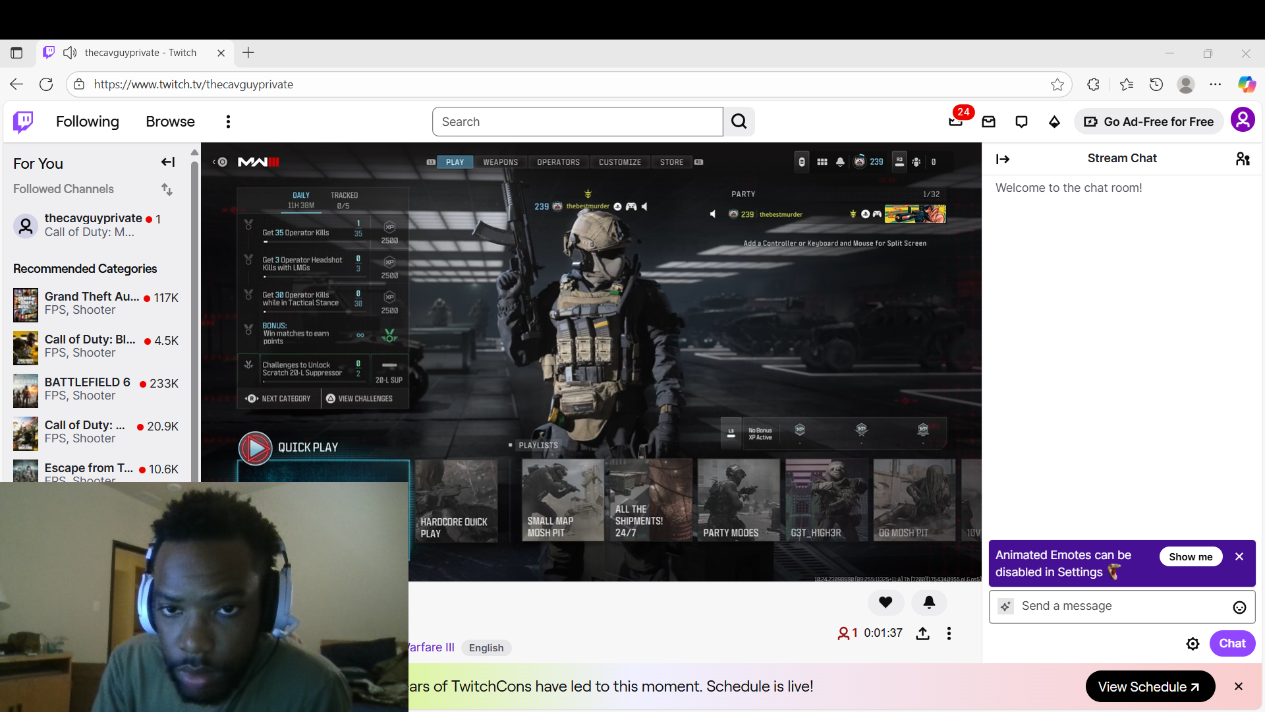
Task: Click the Call of Duty: Bl... 4.5K category
Action: coord(96,347)
